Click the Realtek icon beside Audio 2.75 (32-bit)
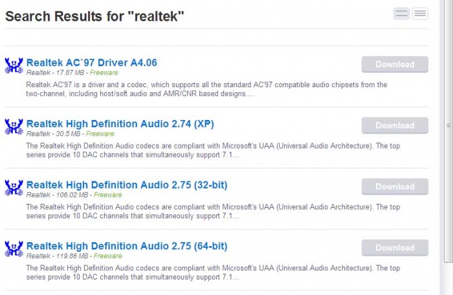The image size is (453, 295). (14, 188)
